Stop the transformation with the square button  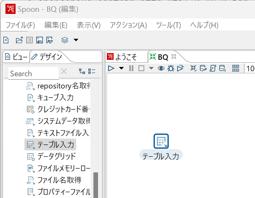[141, 68]
